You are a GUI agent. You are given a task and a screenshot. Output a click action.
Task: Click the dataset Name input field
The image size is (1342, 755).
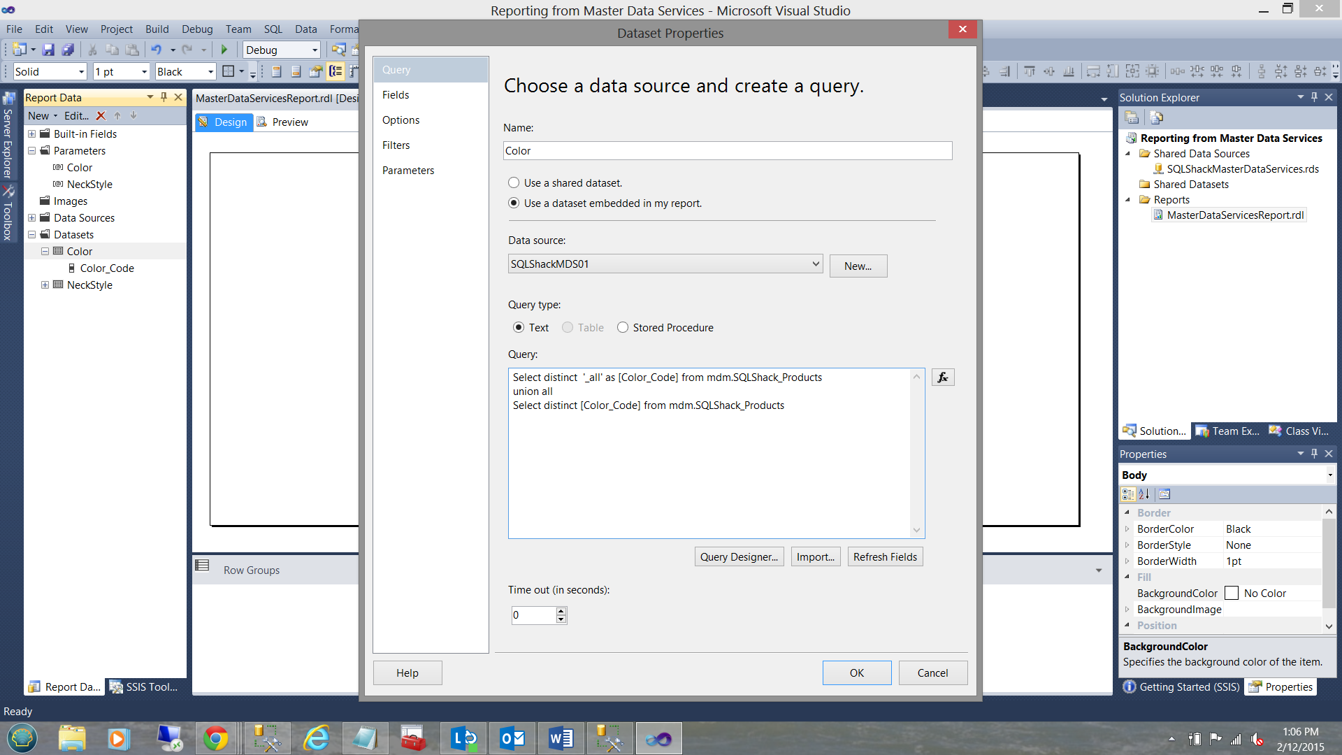click(727, 151)
